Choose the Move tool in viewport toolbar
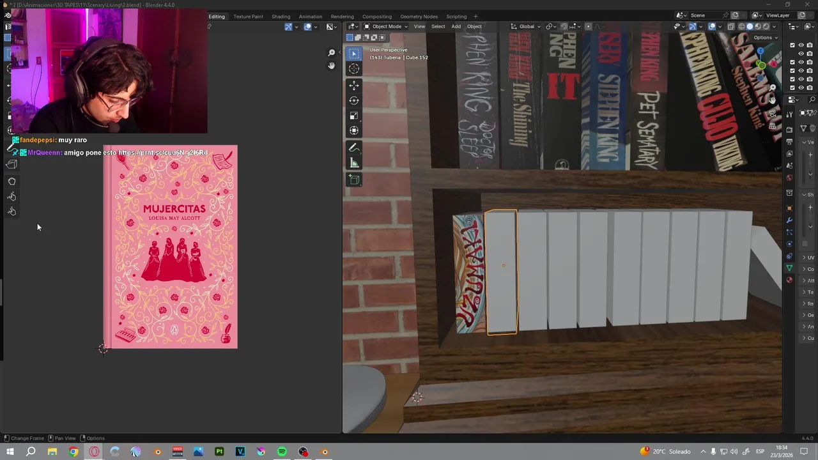 tap(354, 86)
